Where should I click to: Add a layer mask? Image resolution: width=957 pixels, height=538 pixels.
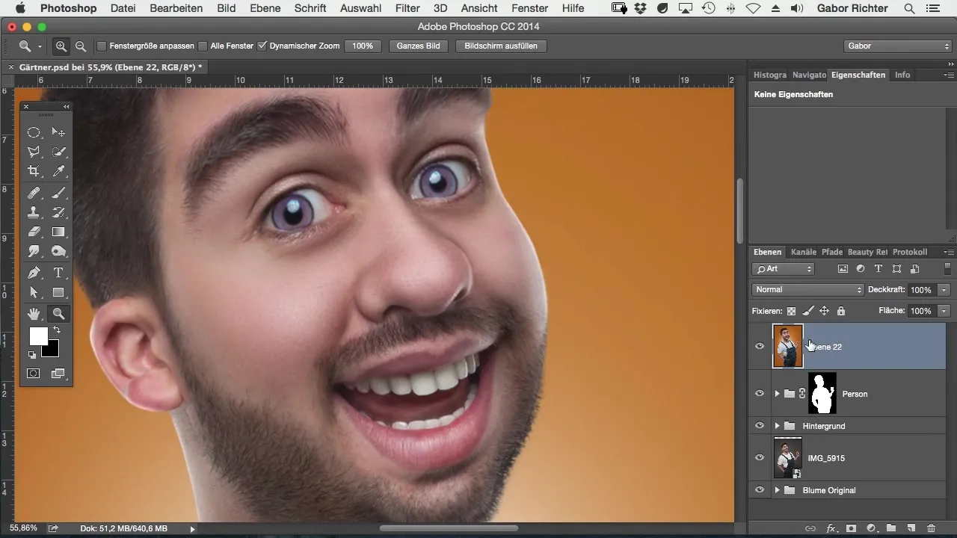pos(851,528)
